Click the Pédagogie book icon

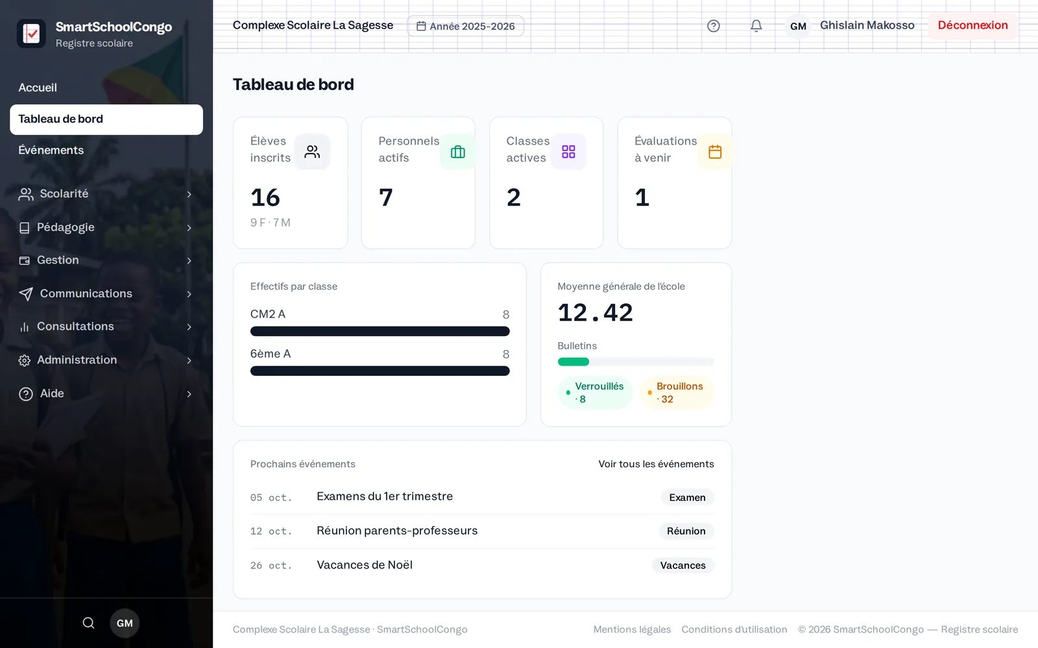click(25, 227)
